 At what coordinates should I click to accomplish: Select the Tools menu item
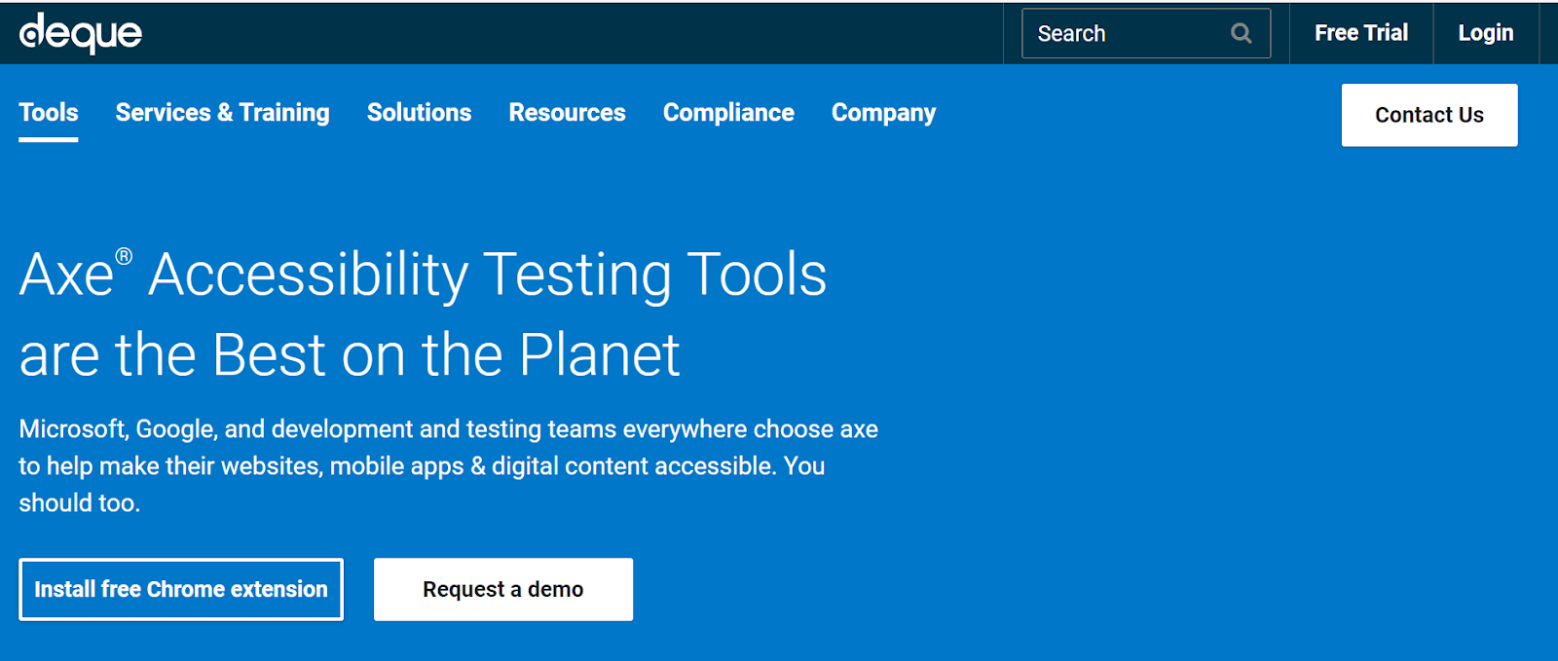(x=49, y=113)
